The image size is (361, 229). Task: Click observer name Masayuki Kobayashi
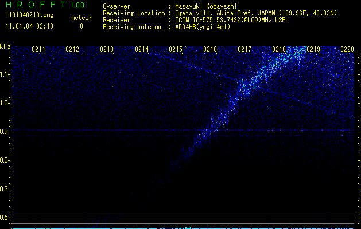206,6
